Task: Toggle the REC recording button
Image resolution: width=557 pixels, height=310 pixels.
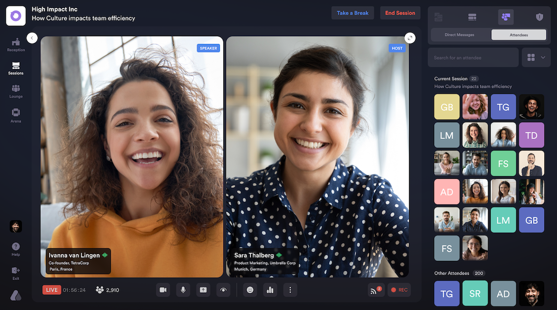Action: [400, 290]
